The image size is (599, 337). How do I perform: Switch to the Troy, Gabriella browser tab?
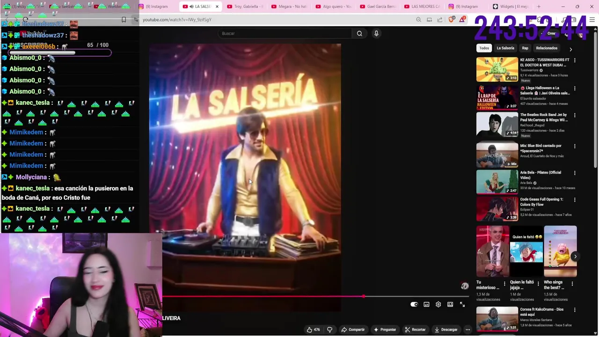point(245,7)
